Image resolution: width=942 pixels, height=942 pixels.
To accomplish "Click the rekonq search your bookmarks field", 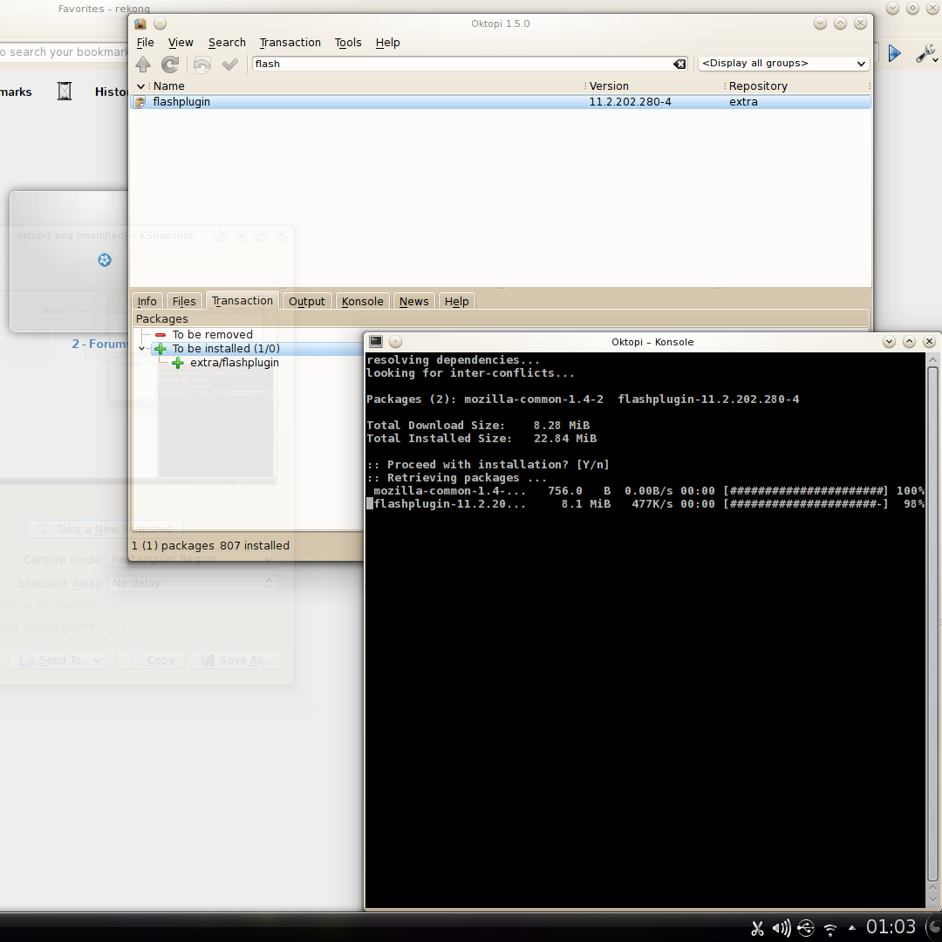I will point(65,52).
